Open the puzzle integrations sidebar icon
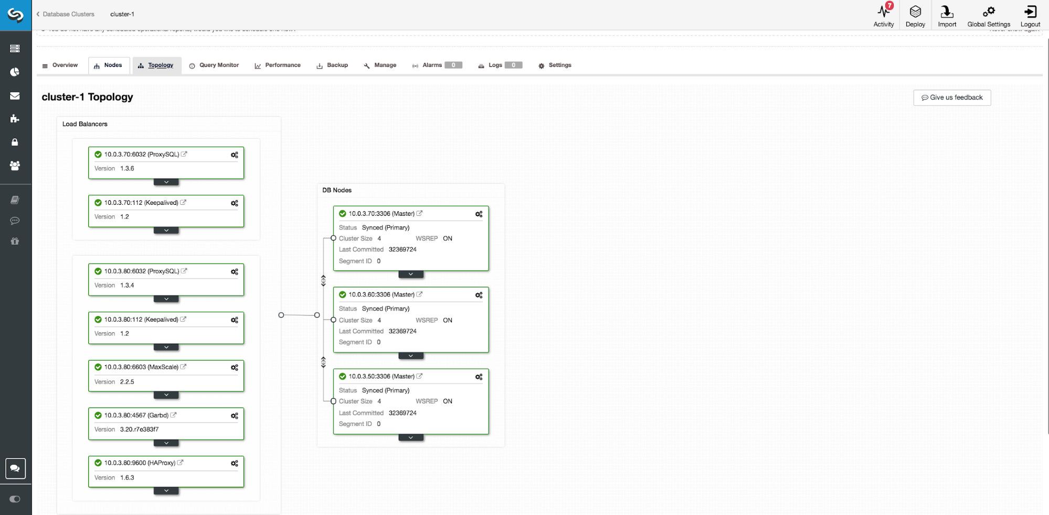Screen dimensions: 1049x515 tap(15, 119)
